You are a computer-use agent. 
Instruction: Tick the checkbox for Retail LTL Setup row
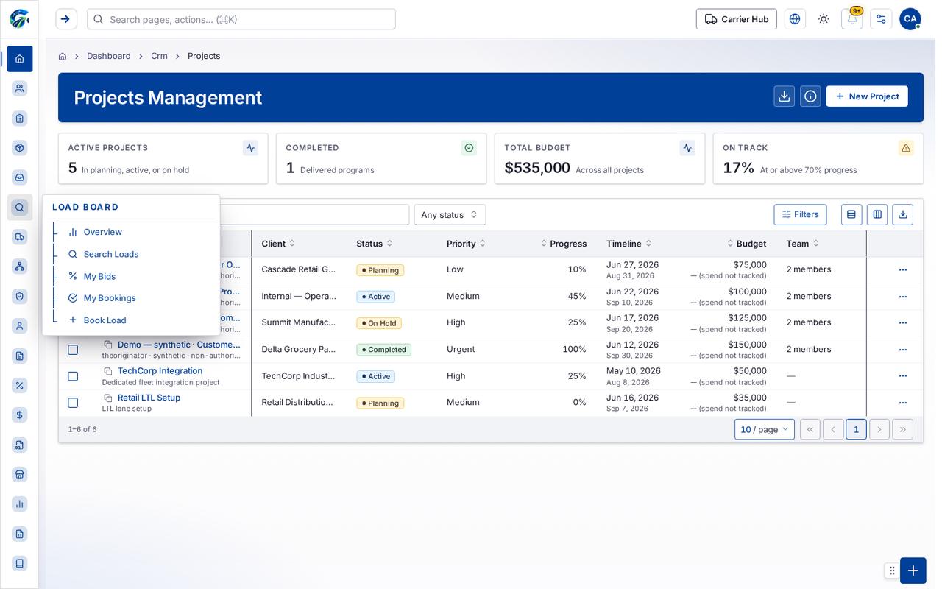[x=73, y=403]
